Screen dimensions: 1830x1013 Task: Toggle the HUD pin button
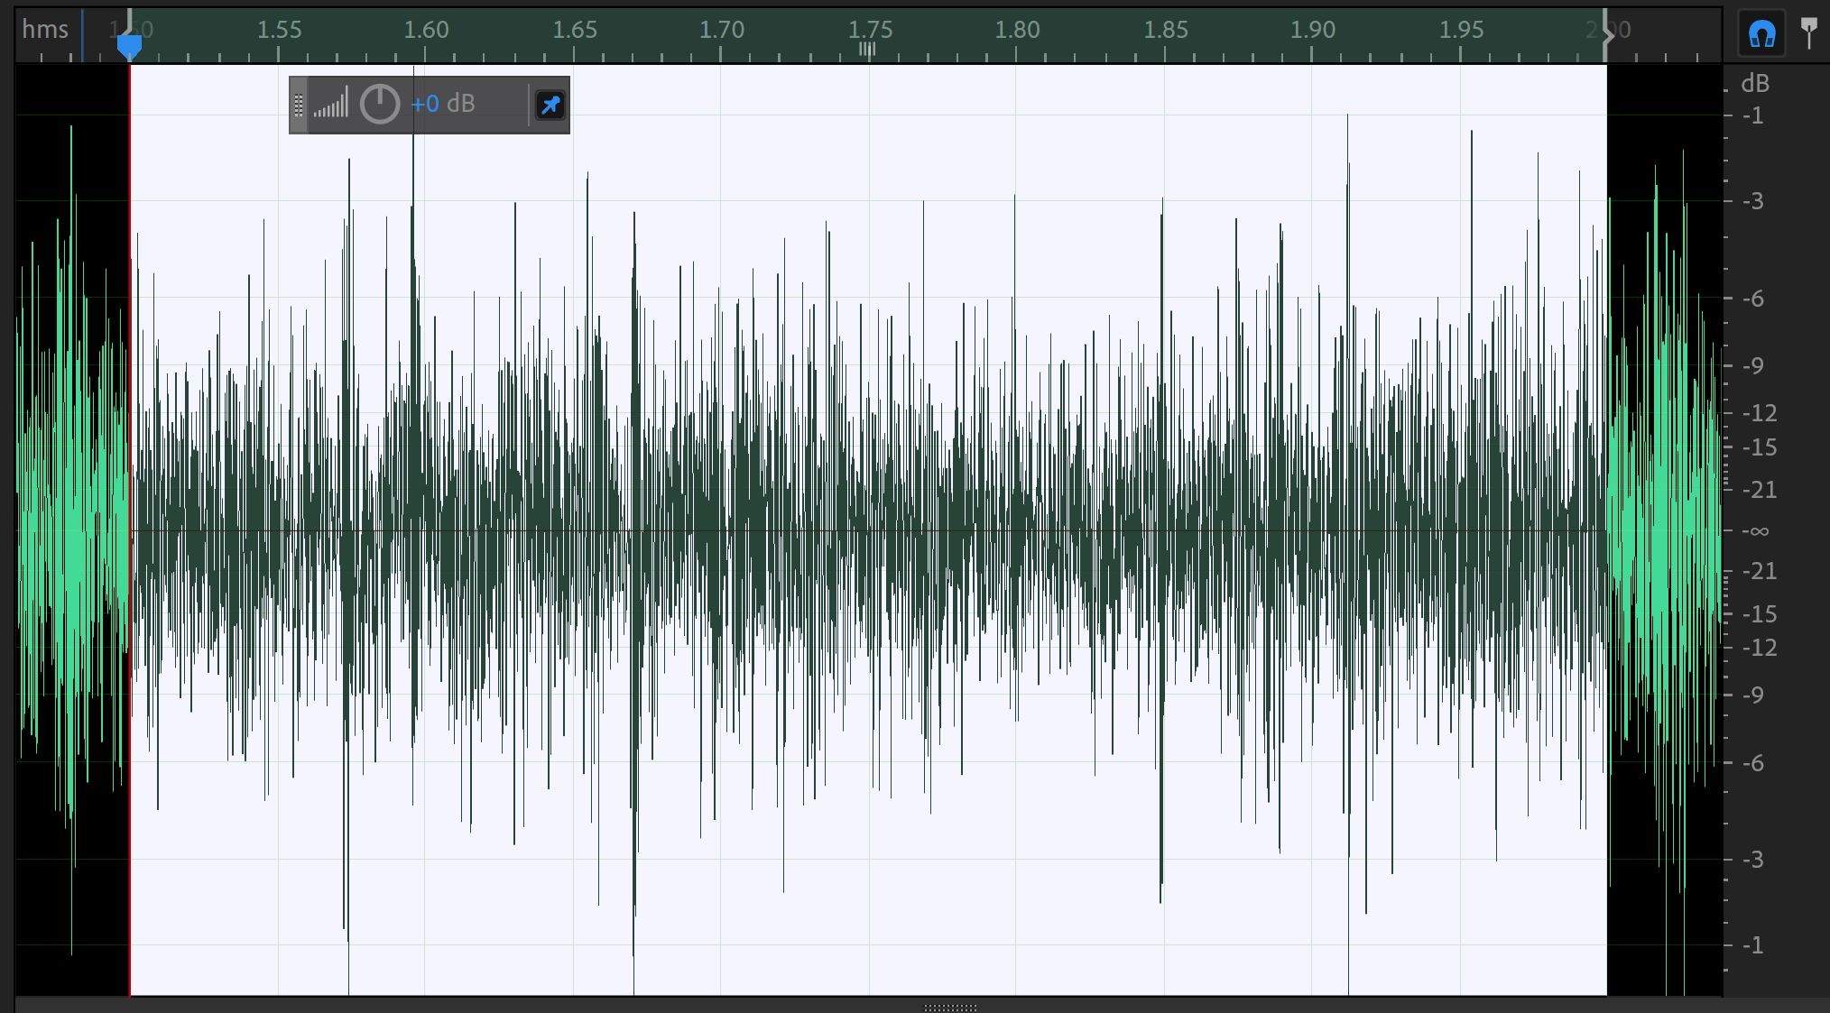click(x=550, y=106)
